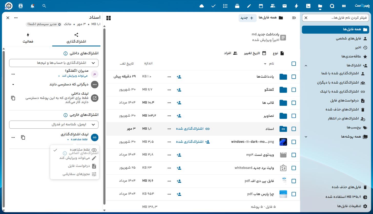The width and height of the screenshot is (373, 214).
Task: Open the unified search magnifier icon
Action: tap(44, 6)
